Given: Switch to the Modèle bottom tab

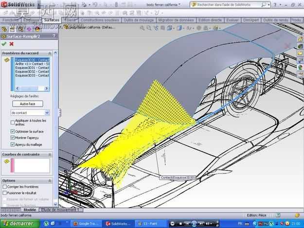Looking at the screenshot, I should (30, 210).
